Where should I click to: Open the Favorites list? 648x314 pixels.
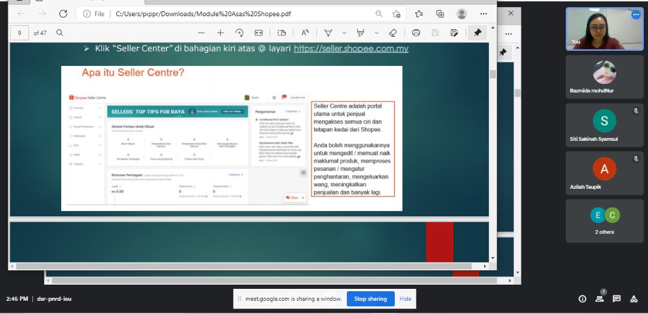click(419, 14)
